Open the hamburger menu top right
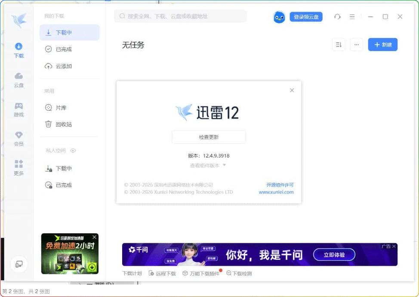Viewport: 419px width, 297px height. click(353, 16)
